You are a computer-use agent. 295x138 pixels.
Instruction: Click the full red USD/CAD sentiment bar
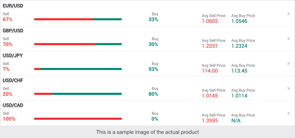tap(78, 119)
